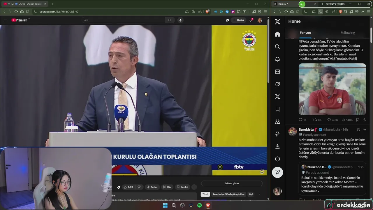Open Burukista profile name link
The width and height of the screenshot is (373, 210).
pyautogui.click(x=306, y=129)
